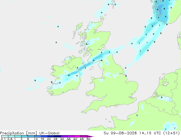Click the 35–40 mm legend color swatch
Viewport: 181px width, 140px height.
71,136
